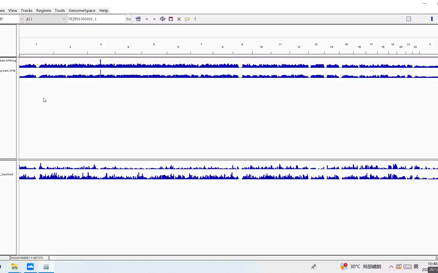Open the GenomeSpace menu

tap(82, 10)
